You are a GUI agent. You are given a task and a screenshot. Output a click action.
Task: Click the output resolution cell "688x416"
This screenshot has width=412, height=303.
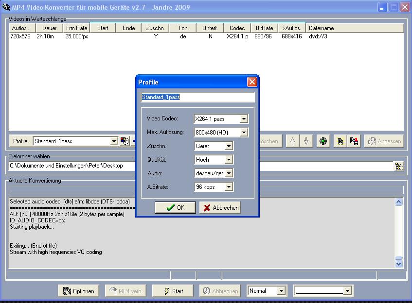292,36
